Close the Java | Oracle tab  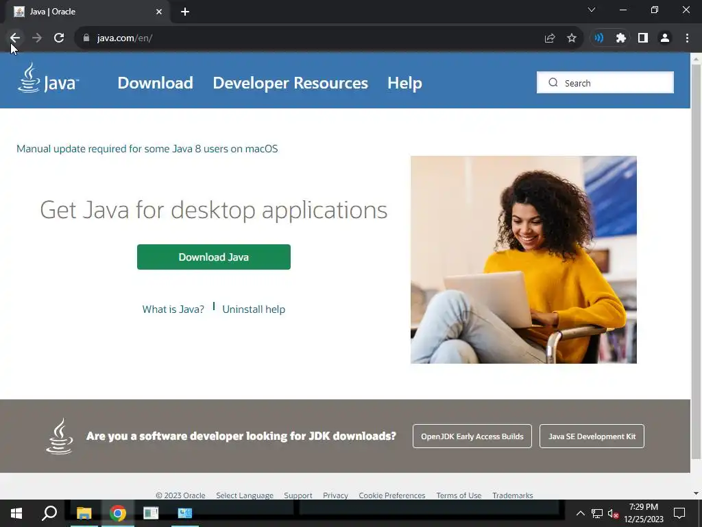pos(159,12)
